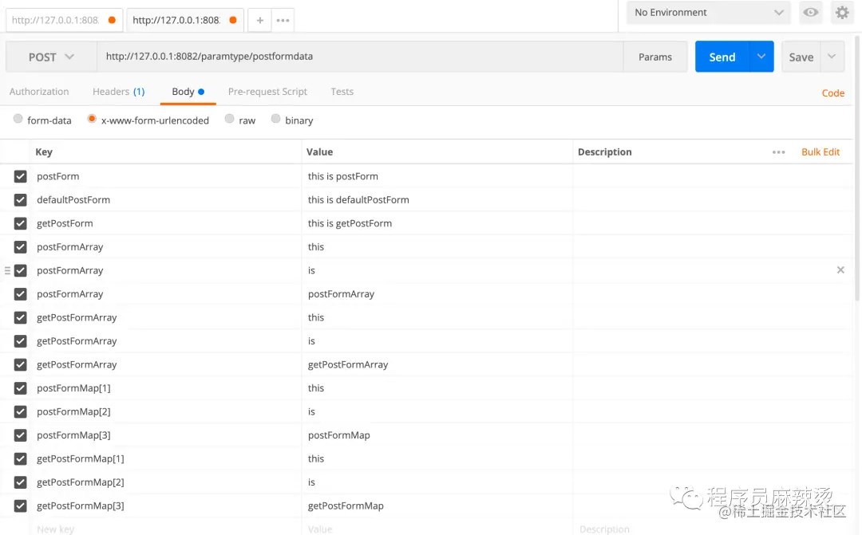Image resolution: width=862 pixels, height=535 pixels.
Task: Open a new request tab with plus icon
Action: (x=260, y=20)
